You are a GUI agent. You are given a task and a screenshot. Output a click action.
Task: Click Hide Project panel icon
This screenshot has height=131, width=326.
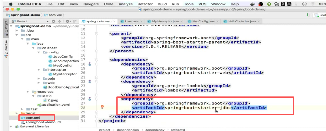(x=75, y=21)
